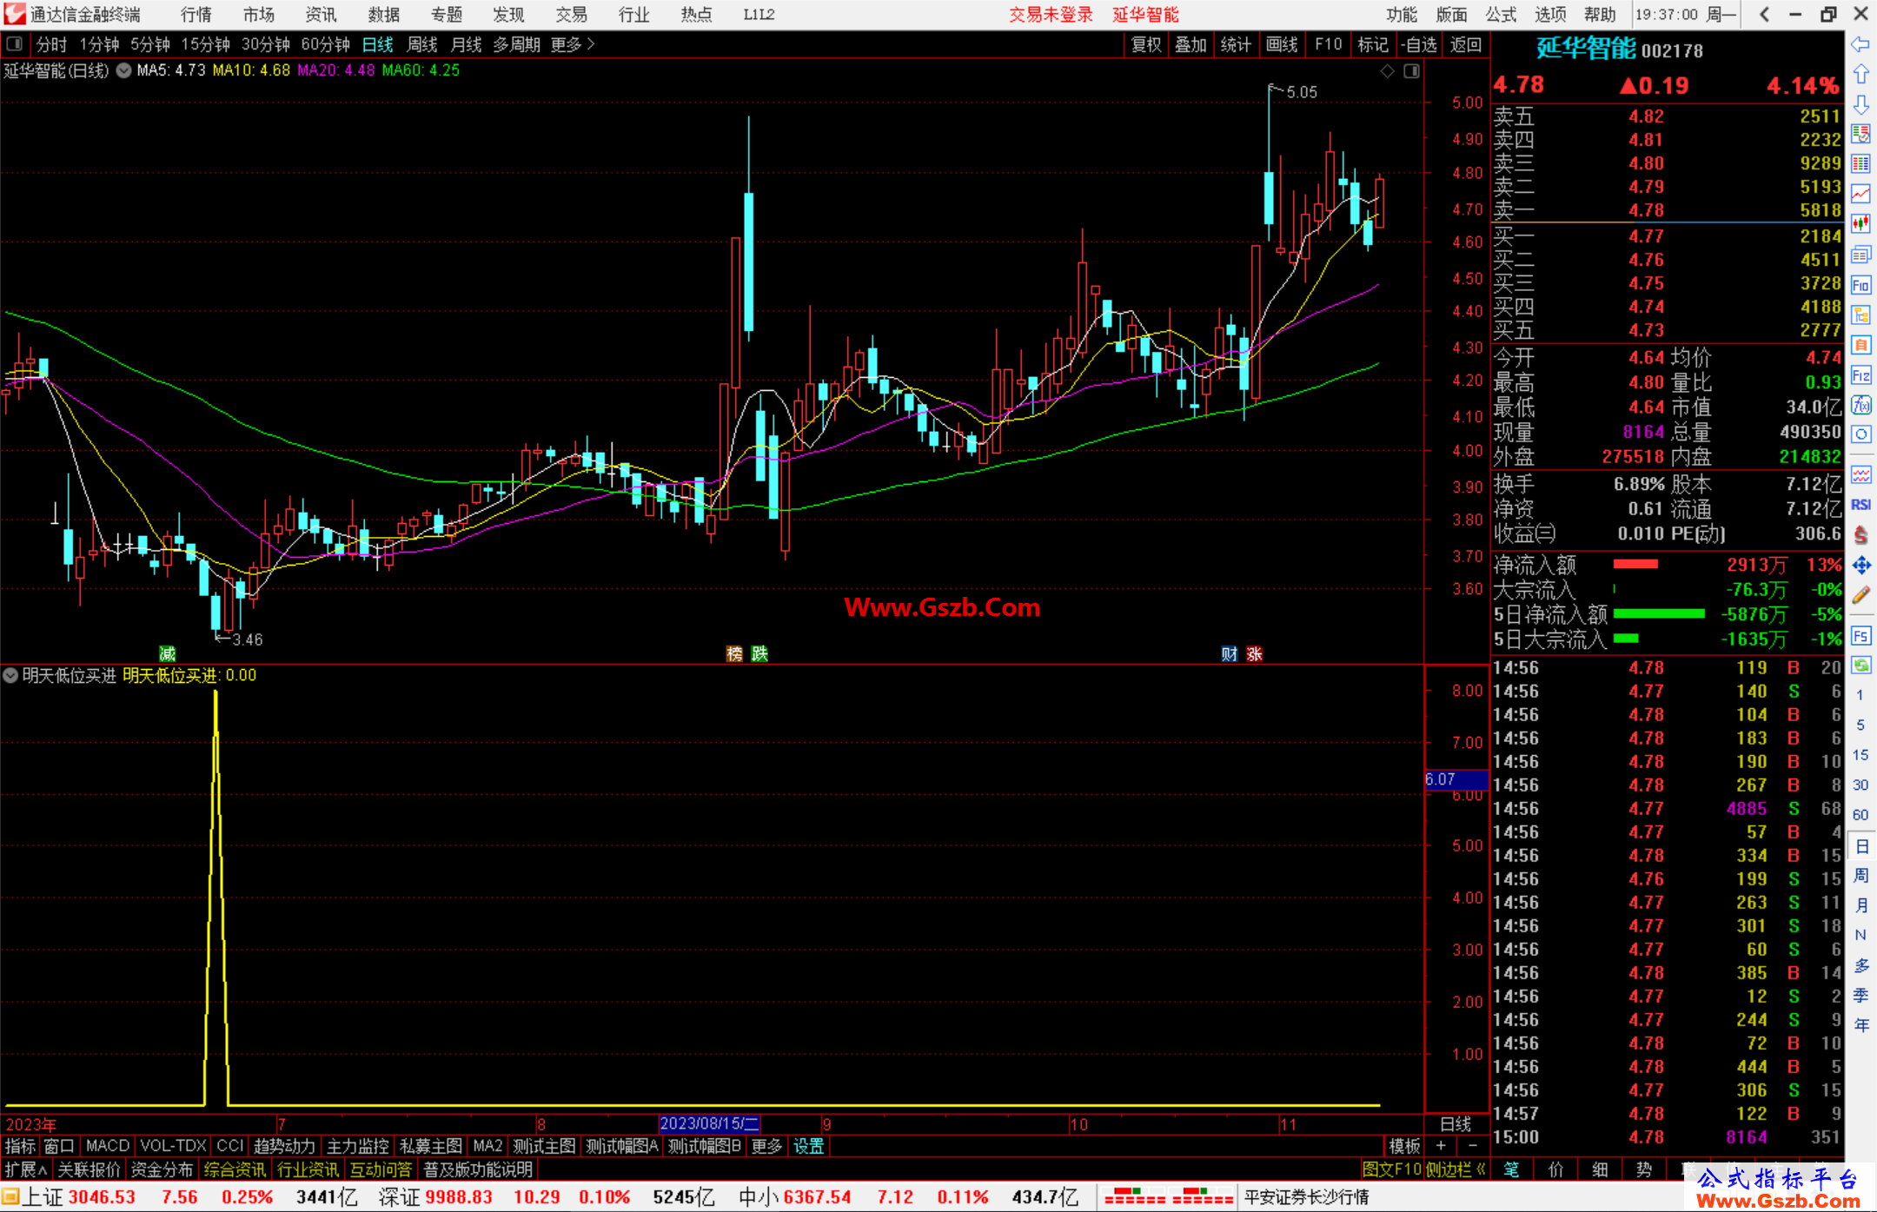Open the formula f(x) sidebar icon
The width and height of the screenshot is (1877, 1212).
tap(1860, 405)
